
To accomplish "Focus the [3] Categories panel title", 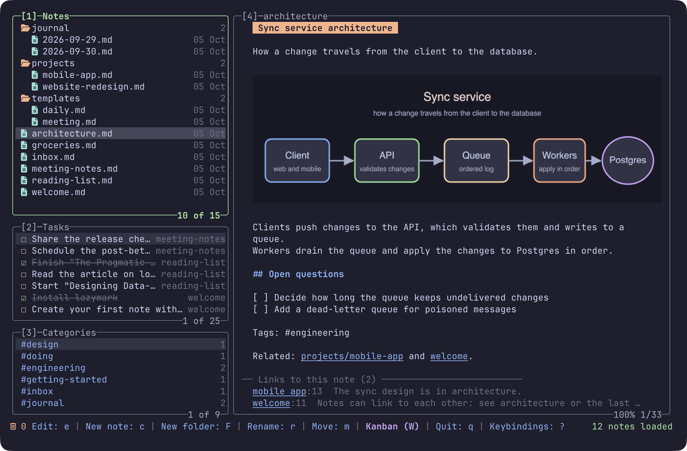I will coord(59,333).
